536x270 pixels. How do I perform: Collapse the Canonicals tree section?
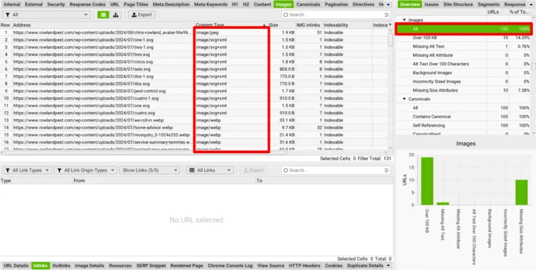(x=405, y=99)
